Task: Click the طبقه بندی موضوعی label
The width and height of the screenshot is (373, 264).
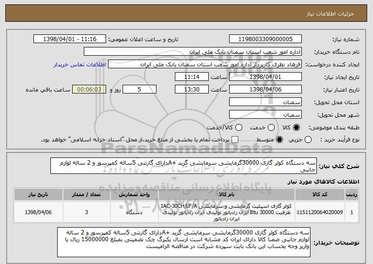Action: (334, 127)
